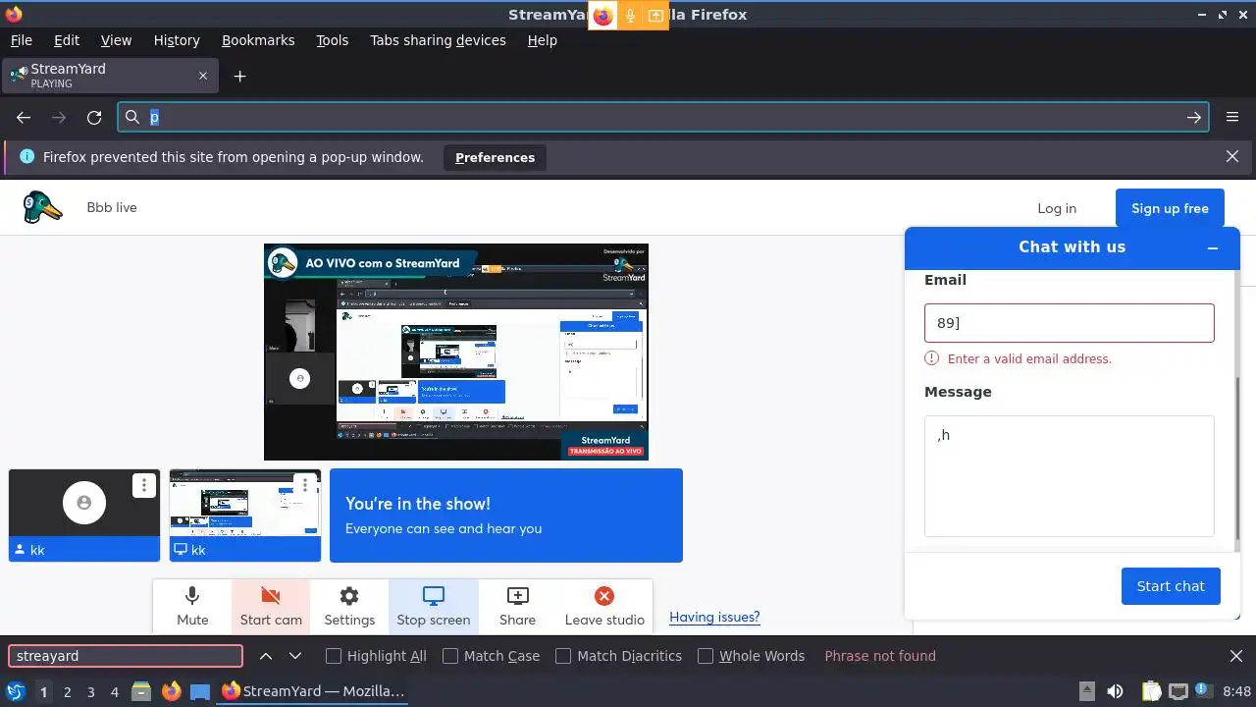Click Stop screen monitor icon
Viewport: 1256px width, 707px height.
click(x=434, y=595)
